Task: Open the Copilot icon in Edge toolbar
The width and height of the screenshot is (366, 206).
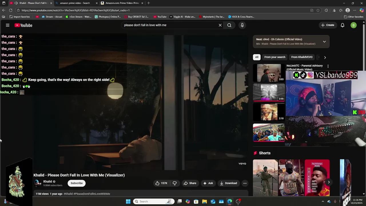Action: click(x=362, y=10)
